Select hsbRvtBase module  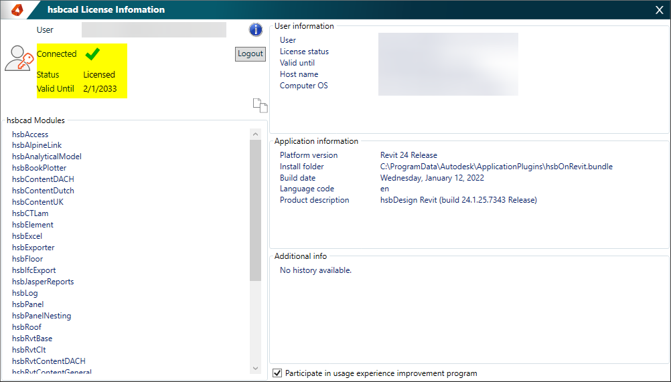click(x=32, y=339)
